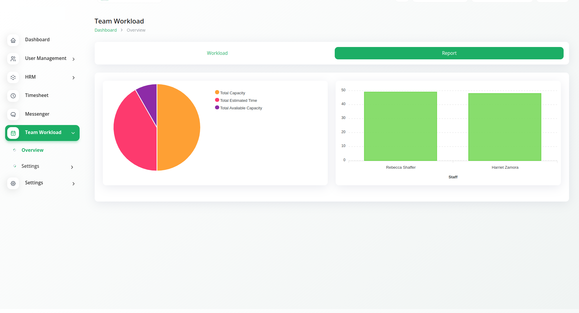Click Rebecca Shaffer's green bar
The height and width of the screenshot is (313, 579).
tap(400, 127)
